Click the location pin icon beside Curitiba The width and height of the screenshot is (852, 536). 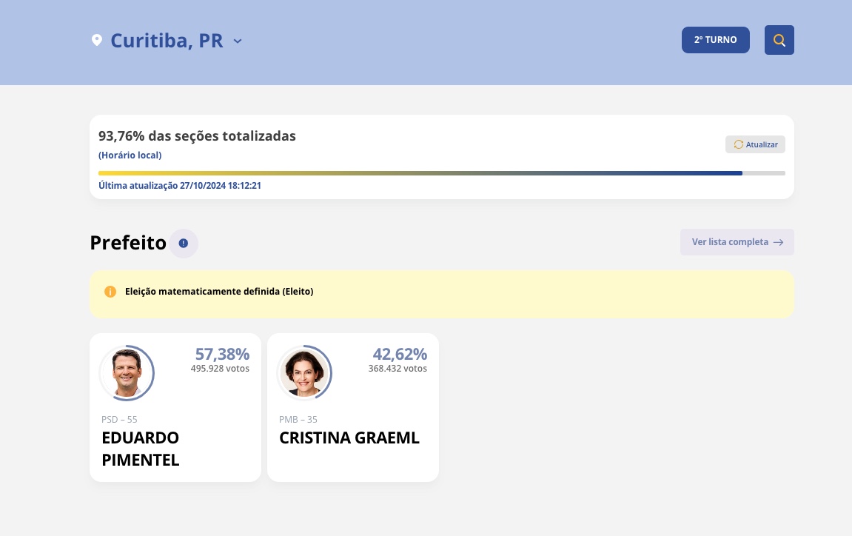pos(96,40)
